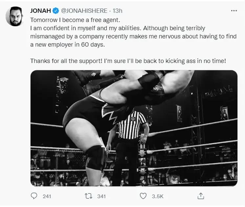The image size is (245, 207).
Task: Click the 341 retweets count
Action: pos(101,196)
